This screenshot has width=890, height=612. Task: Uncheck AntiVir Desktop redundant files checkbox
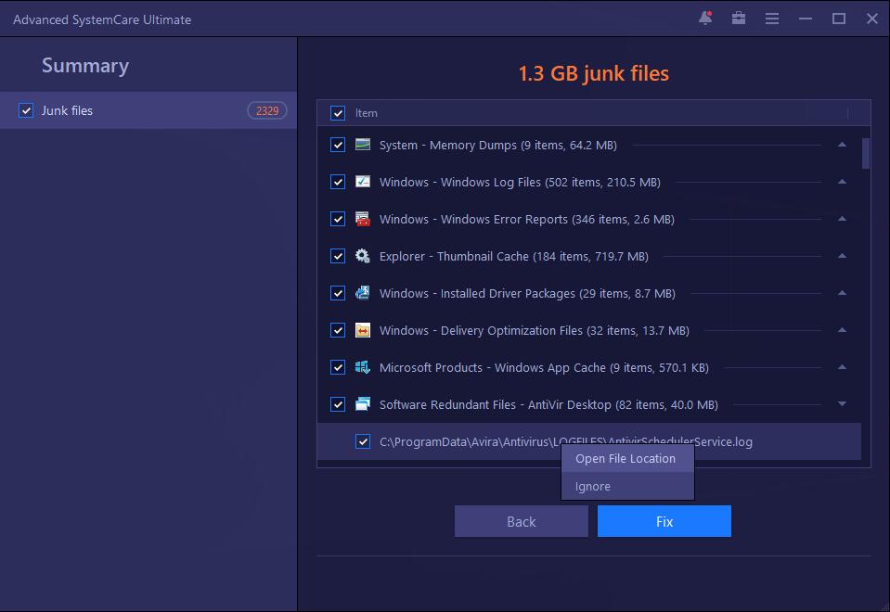[x=338, y=404]
